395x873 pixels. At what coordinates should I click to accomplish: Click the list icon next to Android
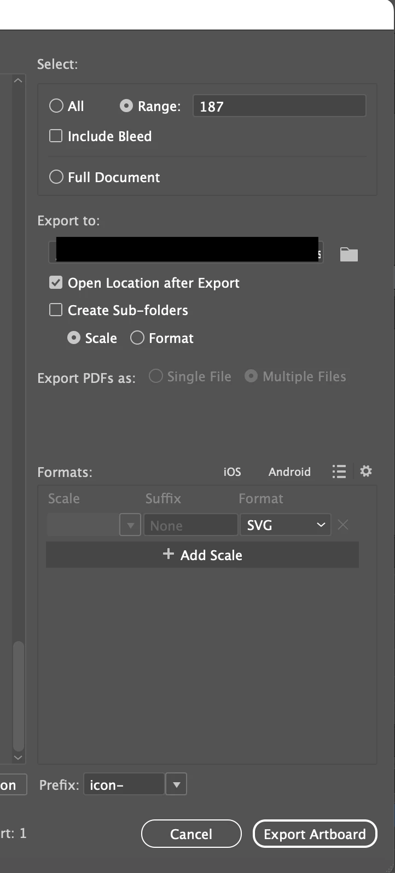339,472
